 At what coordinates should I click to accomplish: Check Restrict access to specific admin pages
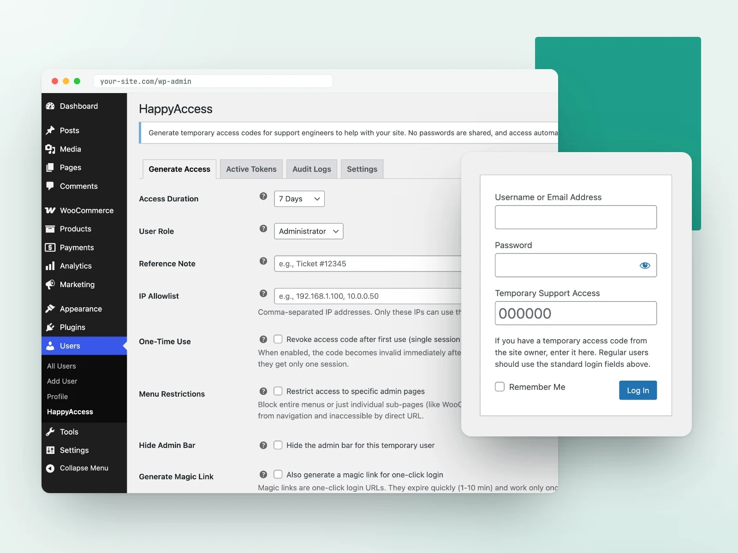point(278,391)
